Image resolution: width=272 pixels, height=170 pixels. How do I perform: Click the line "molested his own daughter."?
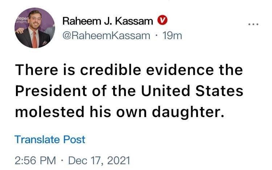tap(120, 112)
